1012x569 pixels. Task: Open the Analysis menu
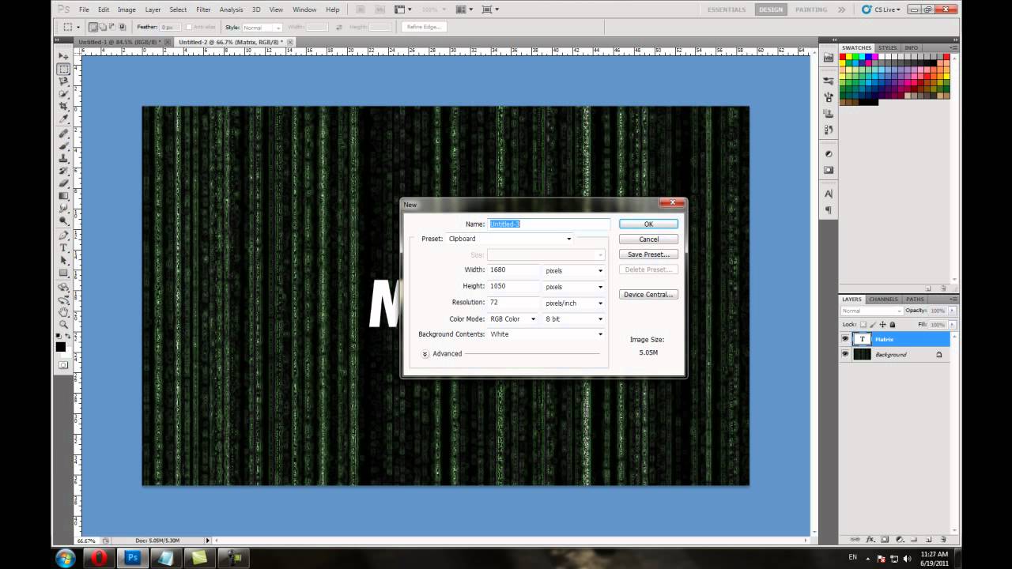pos(231,9)
